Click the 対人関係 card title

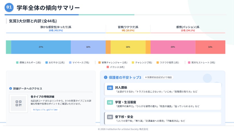point(121,88)
